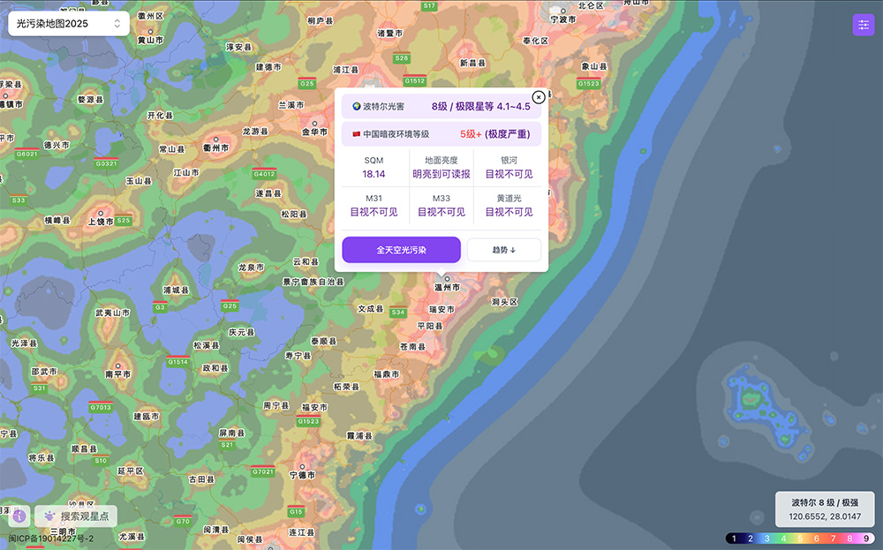Image resolution: width=883 pixels, height=550 pixels.
Task: Click the 全天空光污染 button
Action: [x=402, y=249]
